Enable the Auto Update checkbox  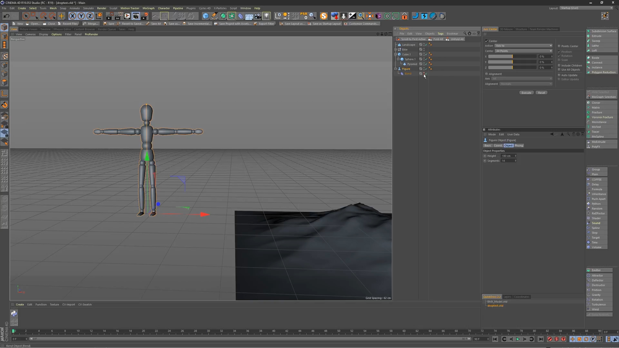point(559,75)
